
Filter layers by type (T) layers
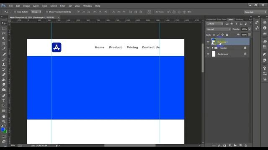point(236,24)
